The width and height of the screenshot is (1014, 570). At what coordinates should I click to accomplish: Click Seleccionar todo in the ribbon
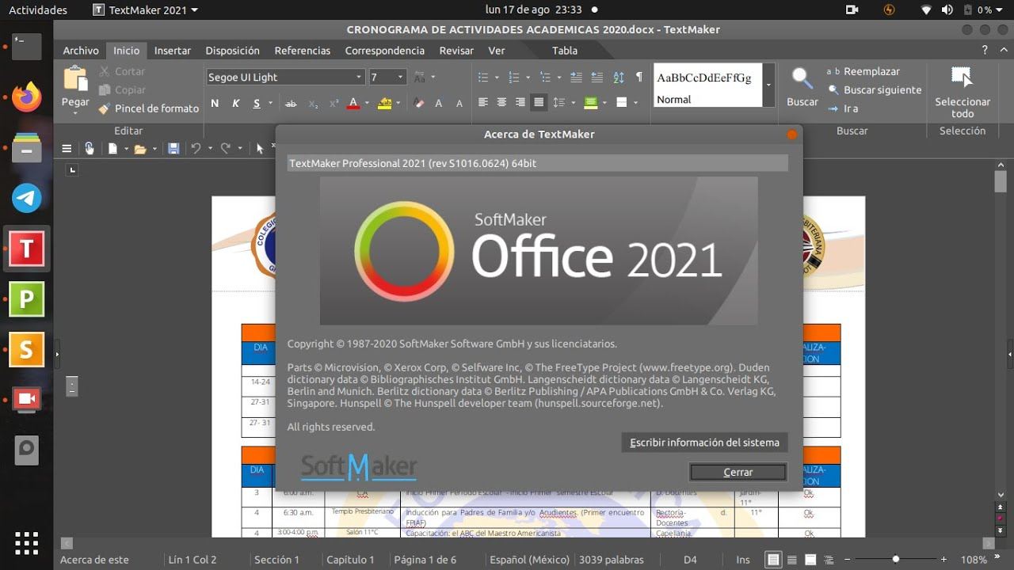point(962,92)
